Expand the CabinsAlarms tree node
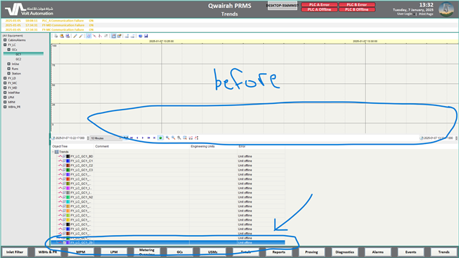The image size is (459, 258). (x=5, y=40)
